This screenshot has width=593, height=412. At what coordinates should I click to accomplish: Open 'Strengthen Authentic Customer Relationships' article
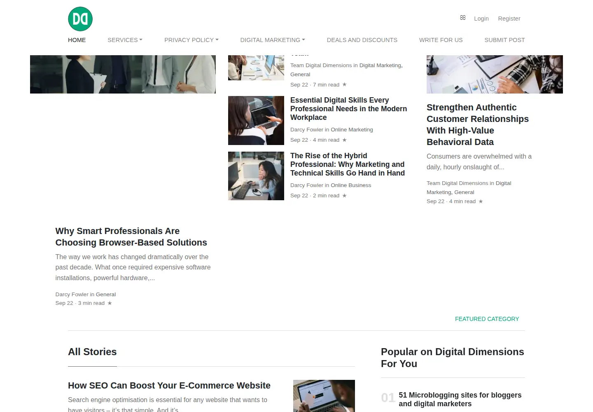(x=478, y=124)
